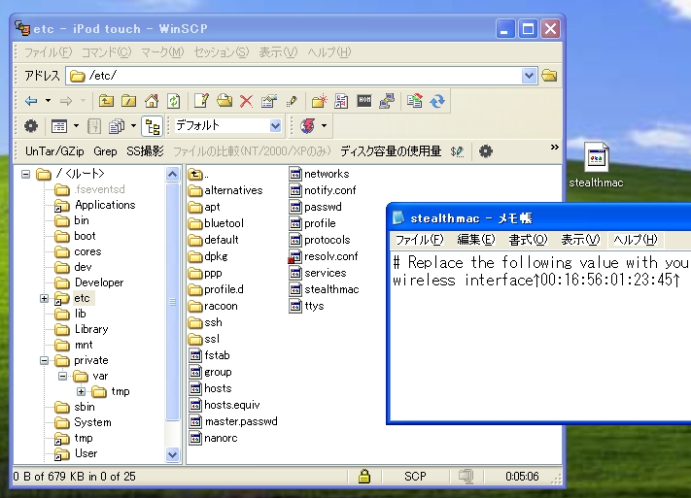
Task: Run the UnTar/GZip custom command
Action: point(54,151)
